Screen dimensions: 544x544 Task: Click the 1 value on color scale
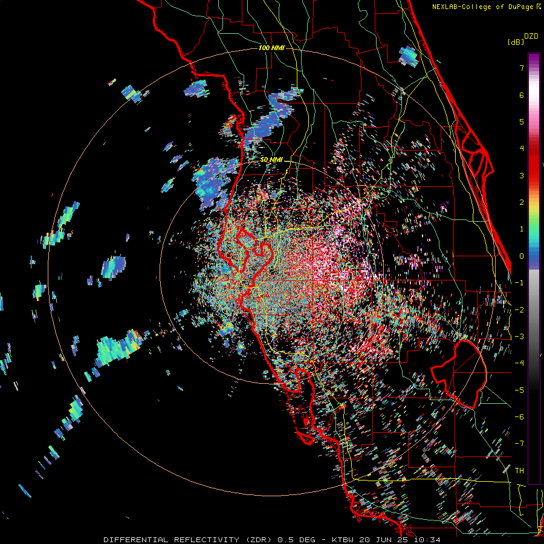522,229
